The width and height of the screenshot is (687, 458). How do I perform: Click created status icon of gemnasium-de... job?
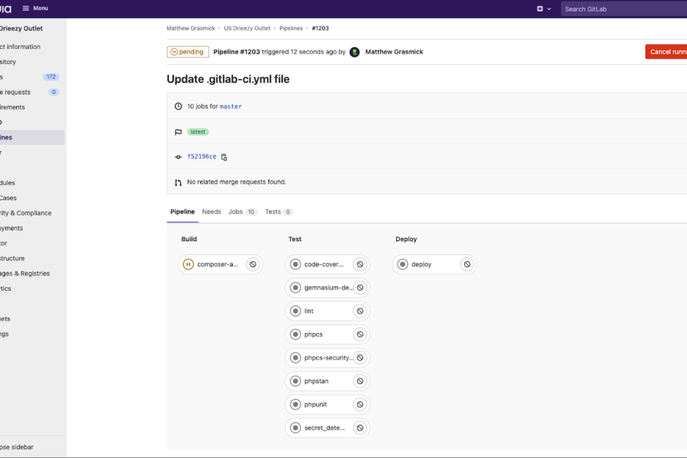pos(295,288)
